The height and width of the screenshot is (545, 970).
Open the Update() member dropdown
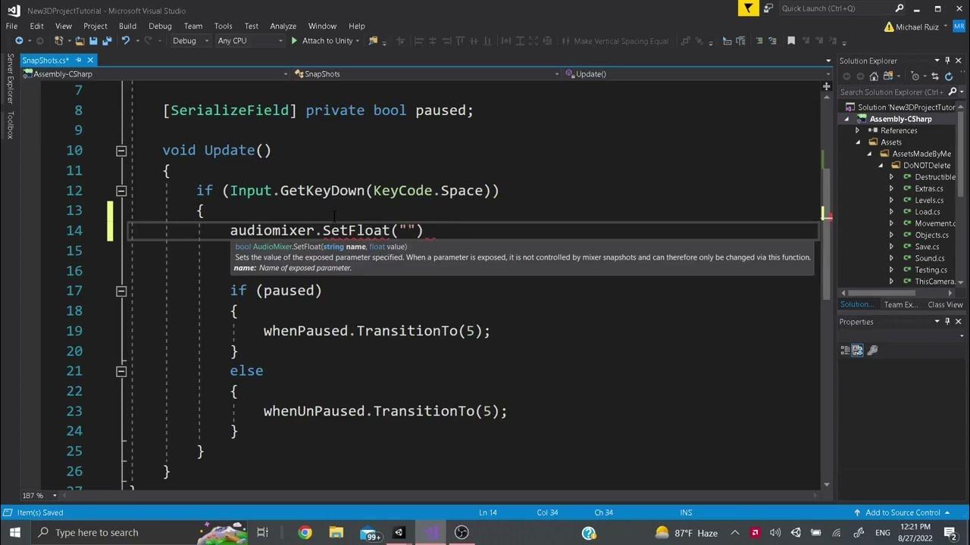[x=696, y=74]
